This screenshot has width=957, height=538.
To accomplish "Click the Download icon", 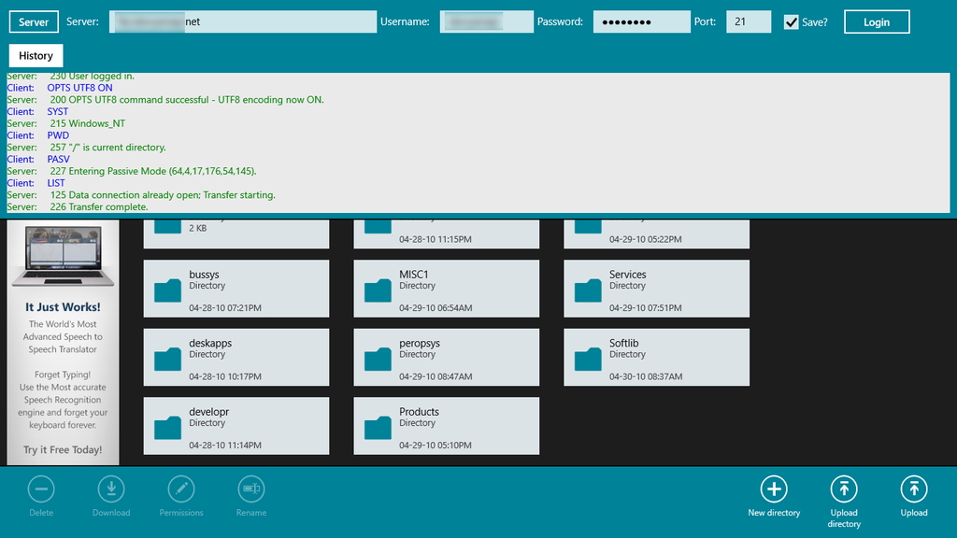I will tap(111, 488).
